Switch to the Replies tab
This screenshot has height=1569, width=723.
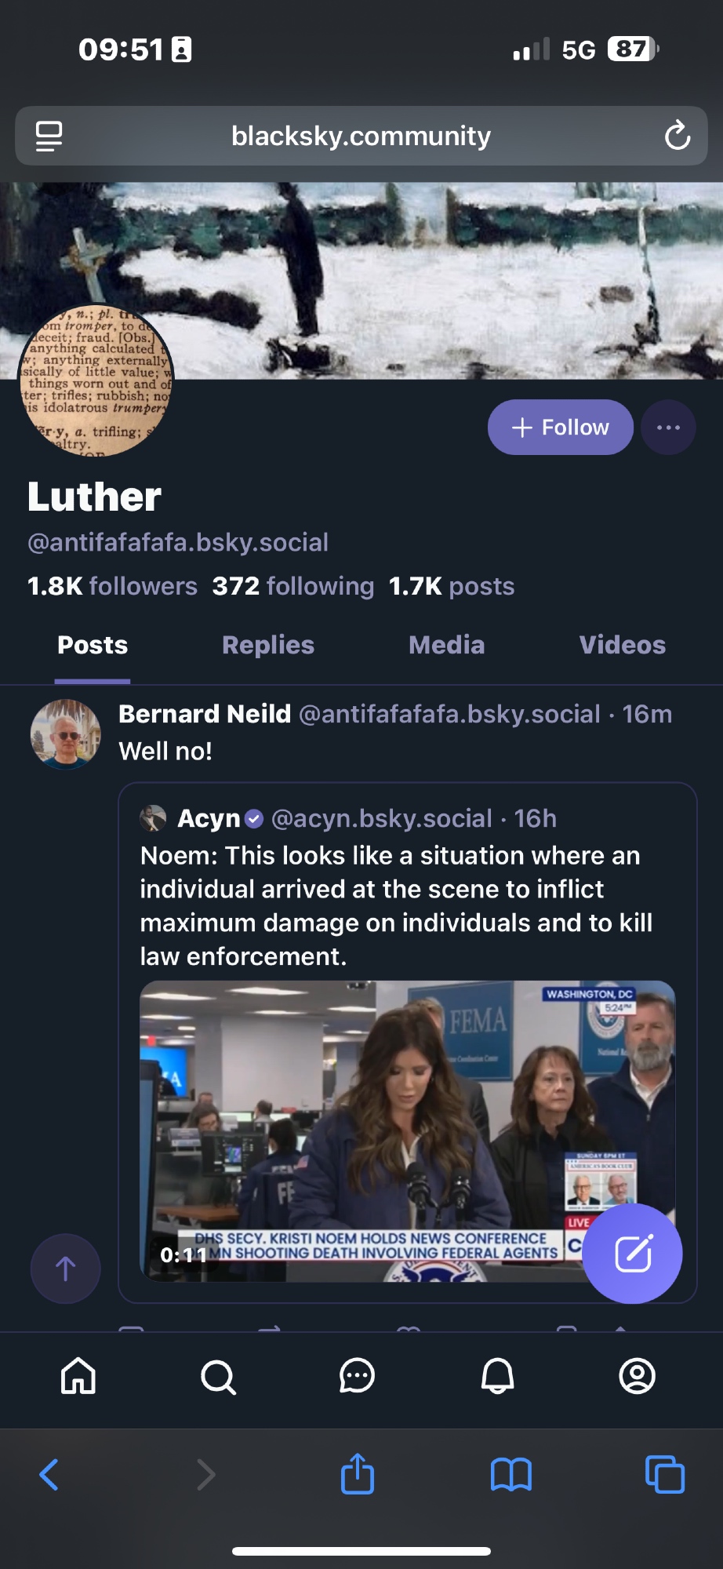coord(267,645)
